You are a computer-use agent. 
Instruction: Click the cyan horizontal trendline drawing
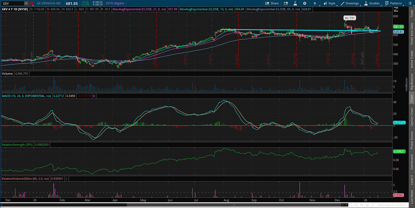(300, 30)
